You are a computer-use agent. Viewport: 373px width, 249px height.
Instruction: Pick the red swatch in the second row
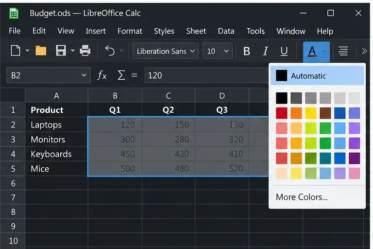pos(282,113)
